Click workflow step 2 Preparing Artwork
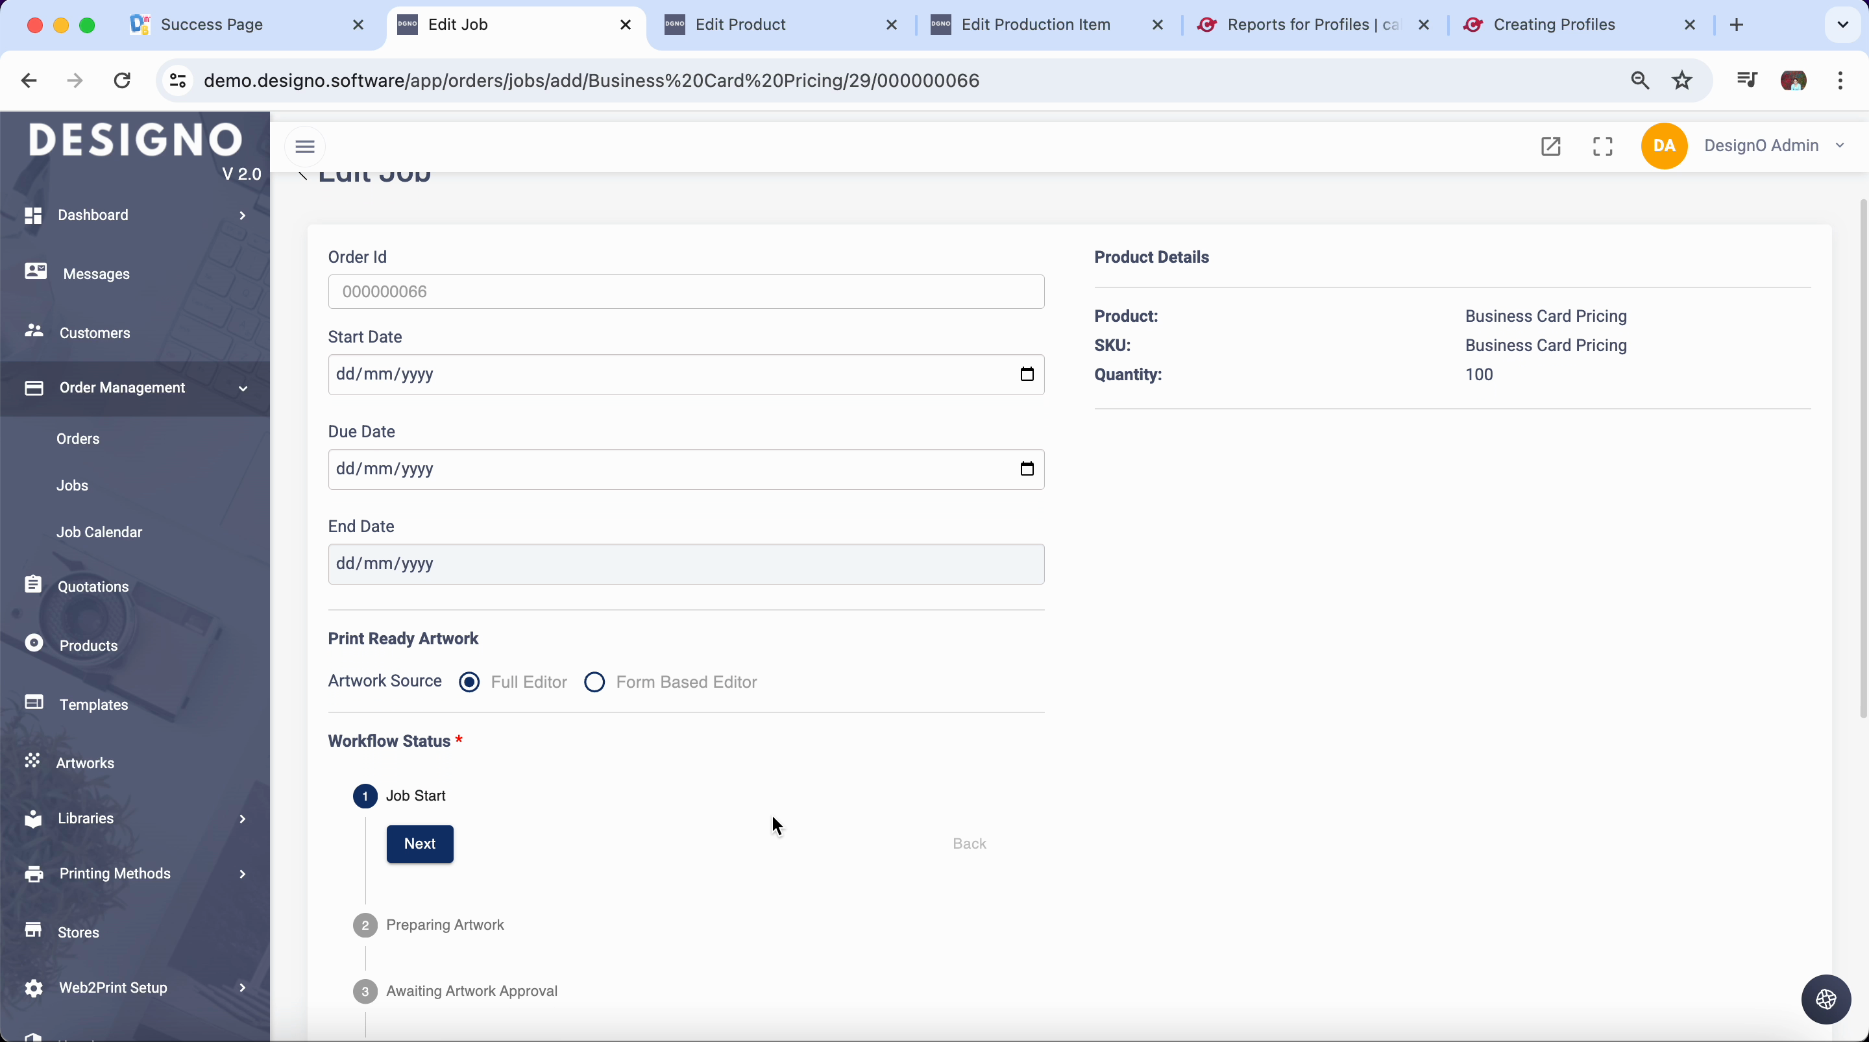1869x1042 pixels. point(444,925)
